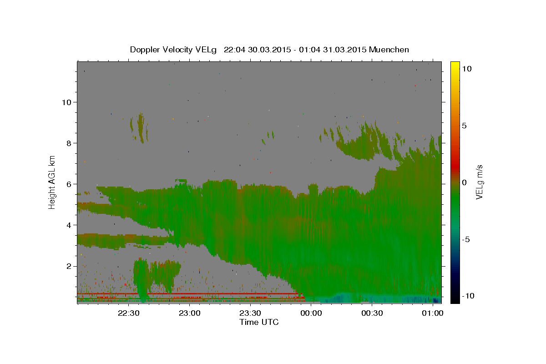The height and width of the screenshot is (364, 546).
Task: Click the height axis label '2'
Action: pyautogui.click(x=69, y=266)
